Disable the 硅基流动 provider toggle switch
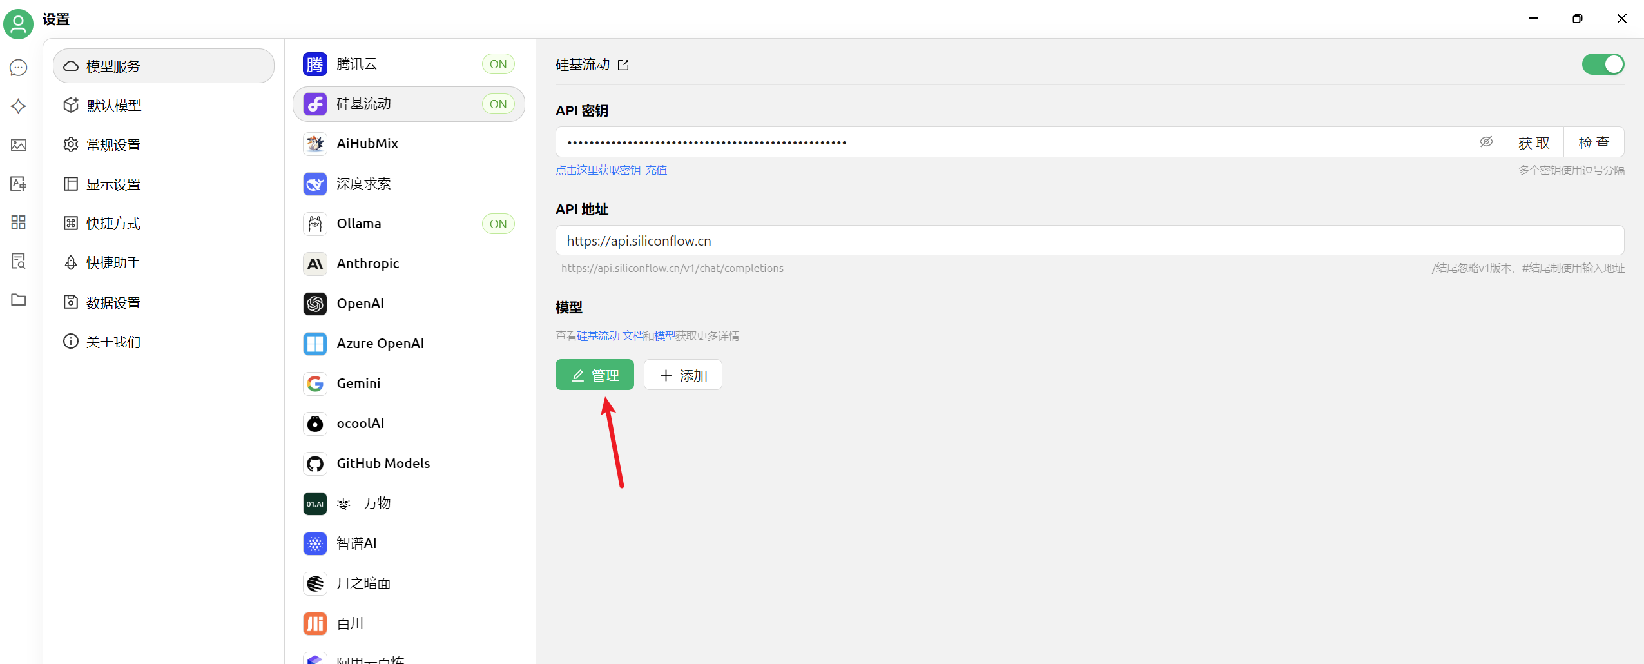 tap(1603, 64)
